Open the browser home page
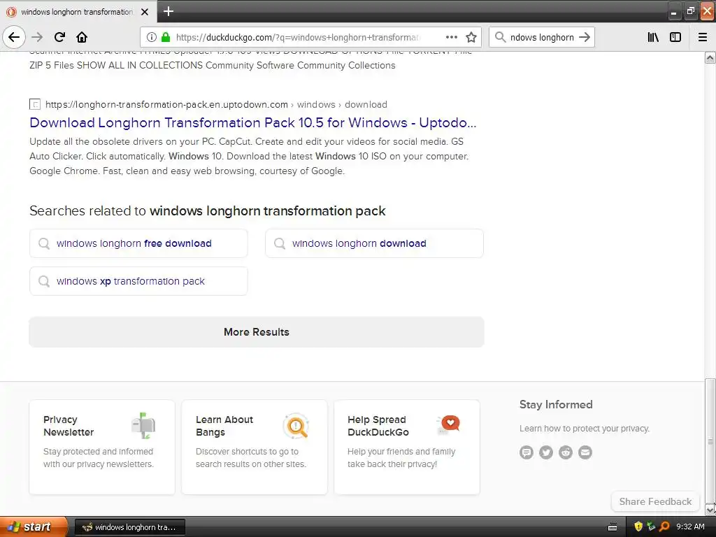 click(x=82, y=37)
